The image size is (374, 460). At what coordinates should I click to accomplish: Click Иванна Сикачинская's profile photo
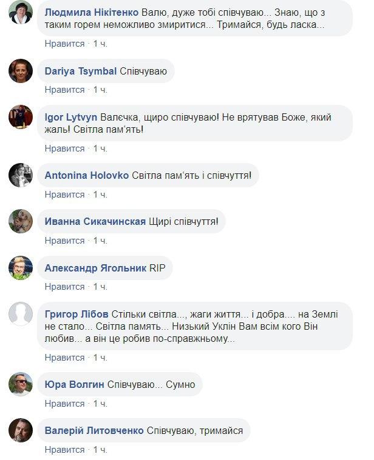point(21,221)
